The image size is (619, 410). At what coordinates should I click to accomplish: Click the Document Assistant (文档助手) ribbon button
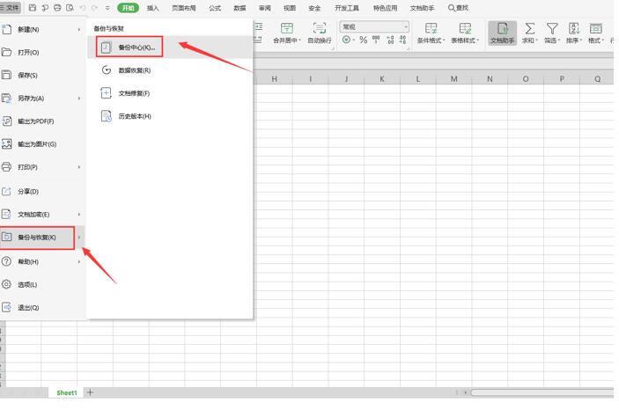pos(502,33)
